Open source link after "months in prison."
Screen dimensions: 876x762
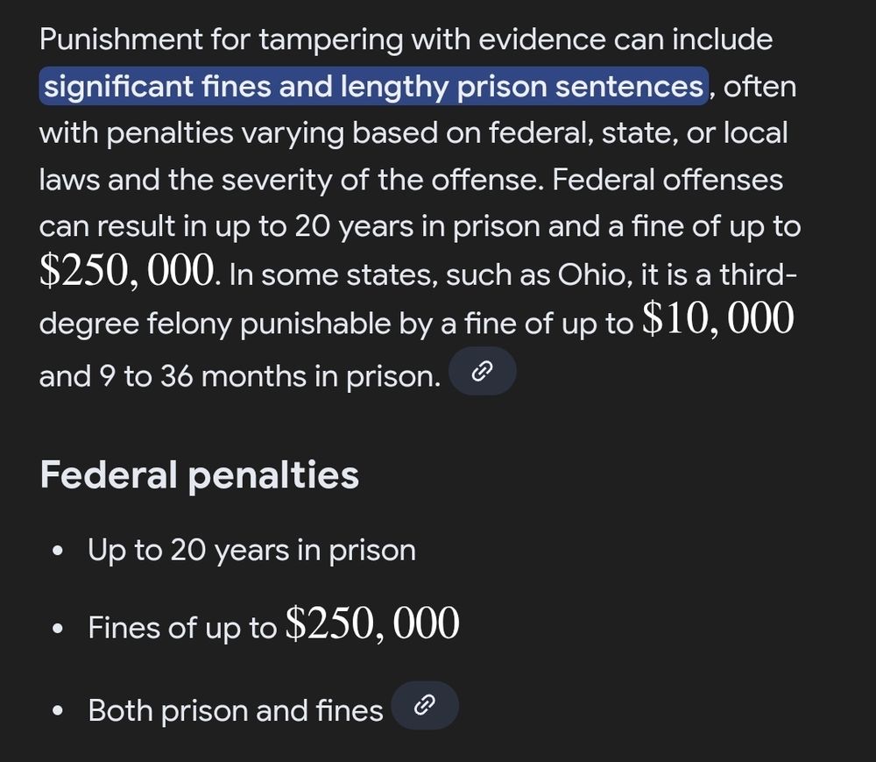pyautogui.click(x=482, y=371)
